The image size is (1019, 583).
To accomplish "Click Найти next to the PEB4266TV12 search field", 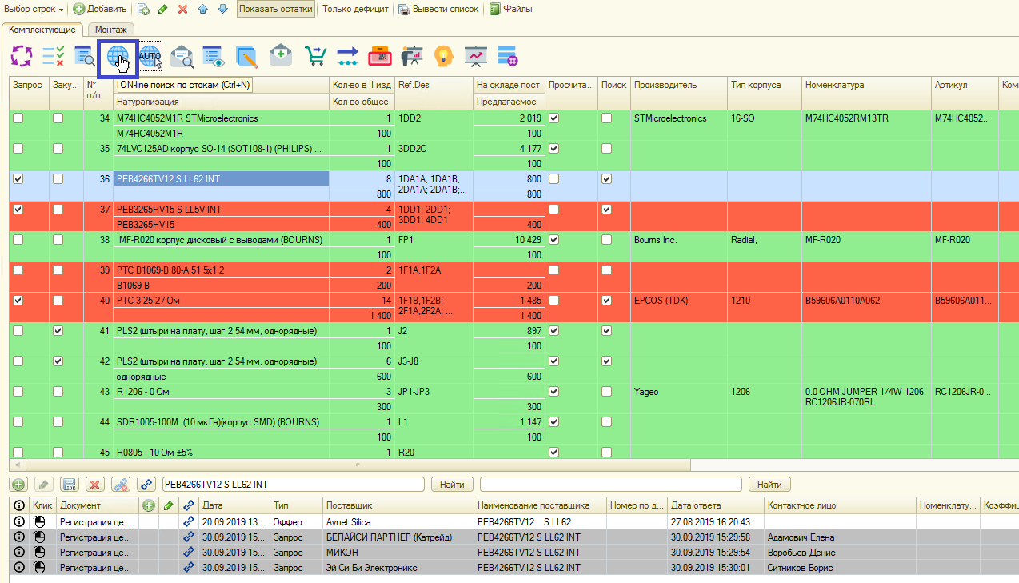I will coord(452,485).
